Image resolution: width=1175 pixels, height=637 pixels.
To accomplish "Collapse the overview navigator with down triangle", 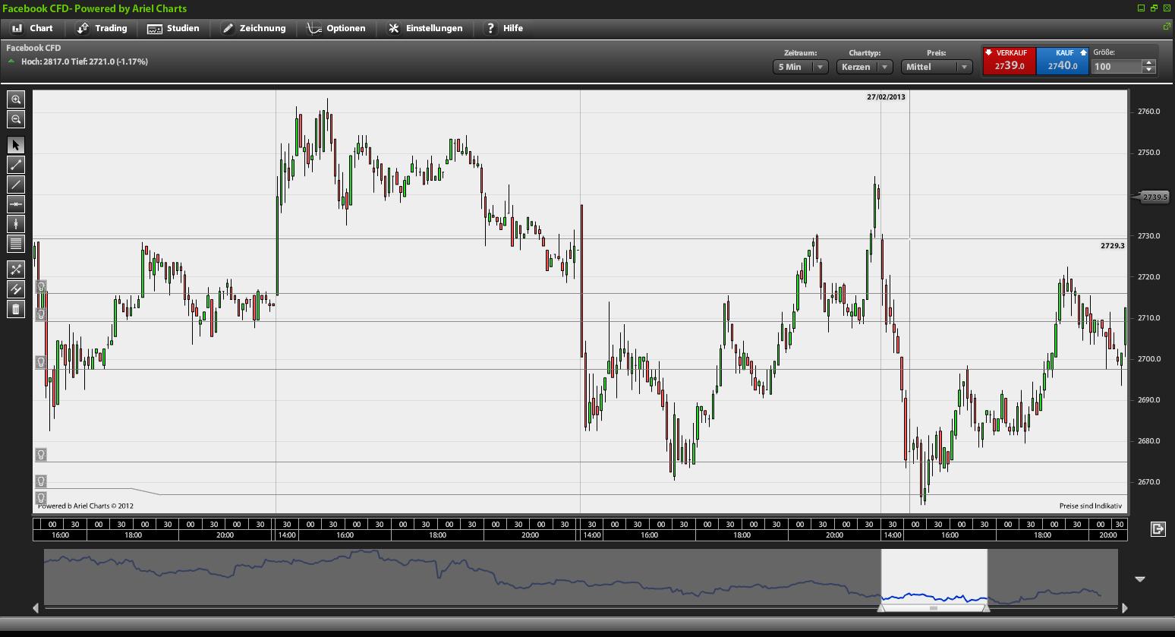I will pos(1139,579).
